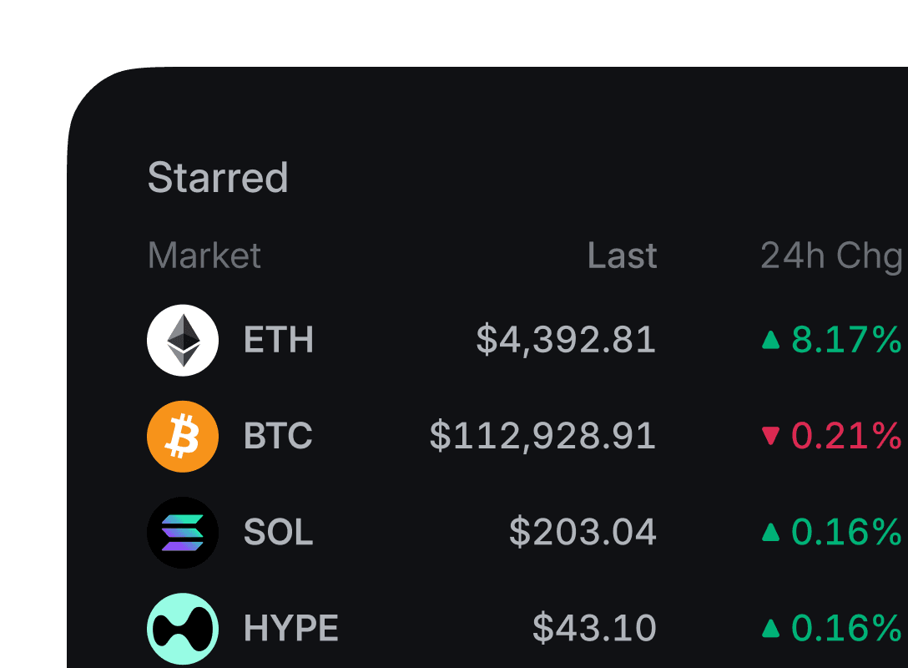Sort by the 24h Chg column header
This screenshot has width=908, height=668.
tap(831, 256)
